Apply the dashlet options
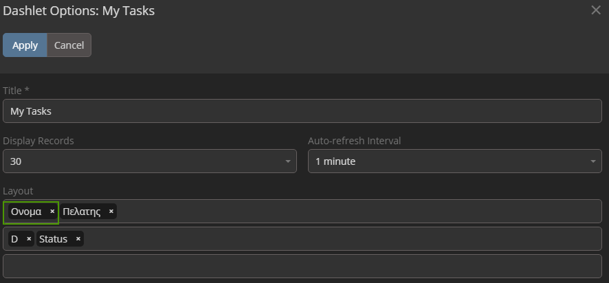This screenshot has height=283, width=609. point(25,45)
